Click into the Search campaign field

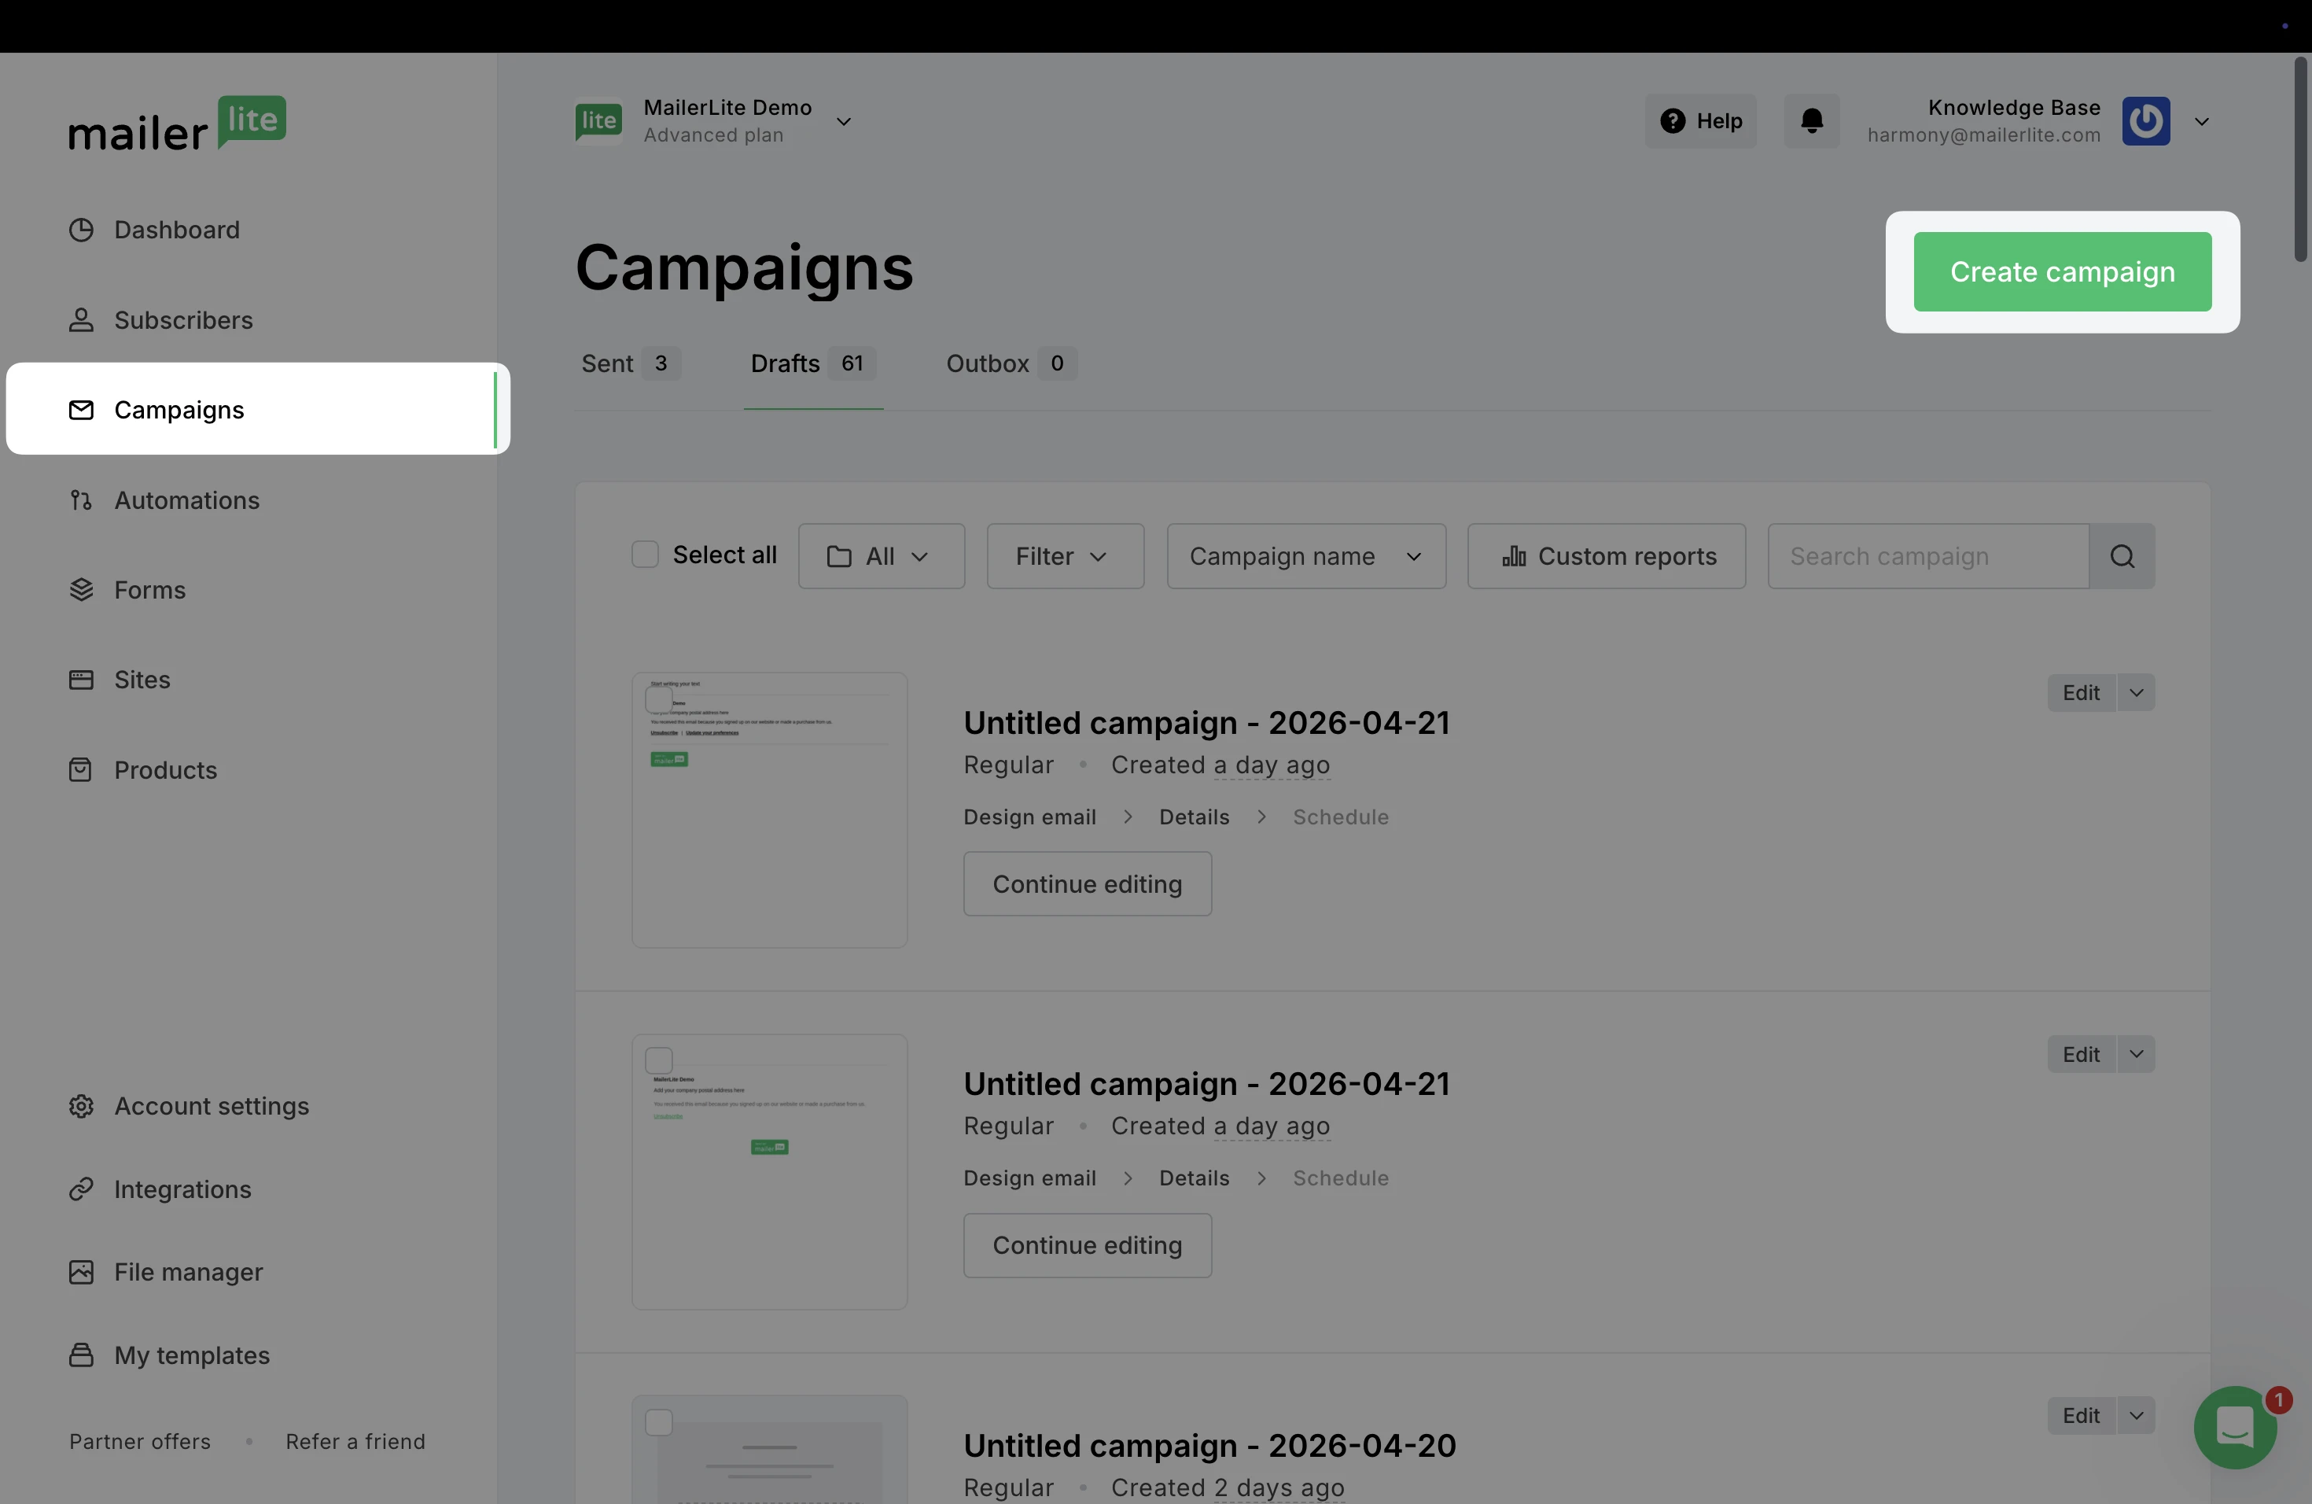pos(1927,556)
